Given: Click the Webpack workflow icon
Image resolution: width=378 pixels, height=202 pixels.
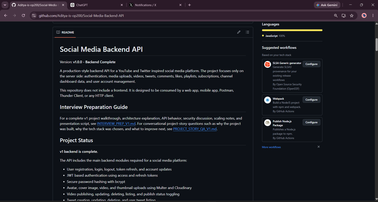Looking at the screenshot, I should pyautogui.click(x=267, y=100).
